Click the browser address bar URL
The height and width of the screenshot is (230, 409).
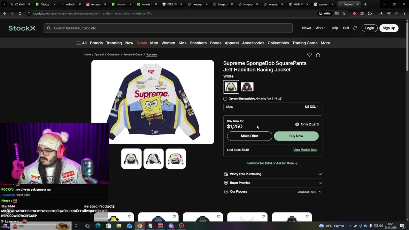pyautogui.click(x=93, y=13)
